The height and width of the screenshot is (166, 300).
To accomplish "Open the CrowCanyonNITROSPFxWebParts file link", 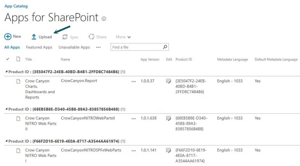I will point(91,150).
